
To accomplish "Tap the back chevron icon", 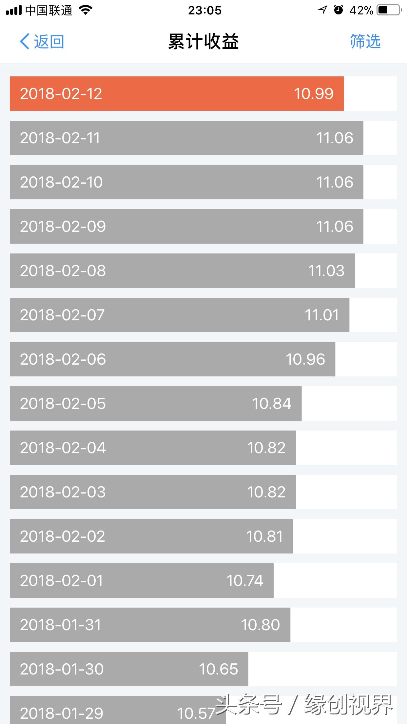I will pyautogui.click(x=25, y=41).
